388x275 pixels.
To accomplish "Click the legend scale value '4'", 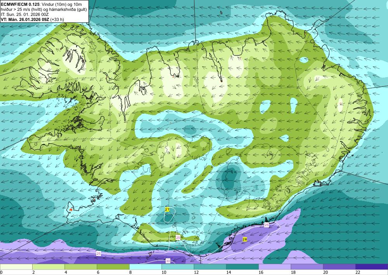I will click(x=66, y=272).
